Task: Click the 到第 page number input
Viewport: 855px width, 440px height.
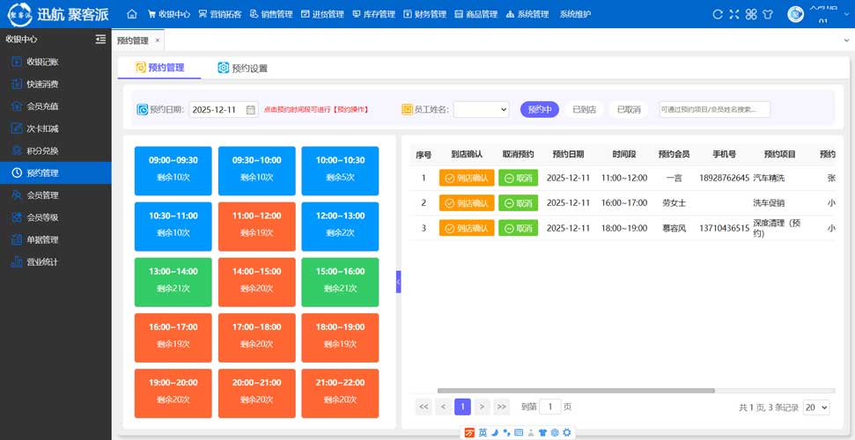Action: 550,407
